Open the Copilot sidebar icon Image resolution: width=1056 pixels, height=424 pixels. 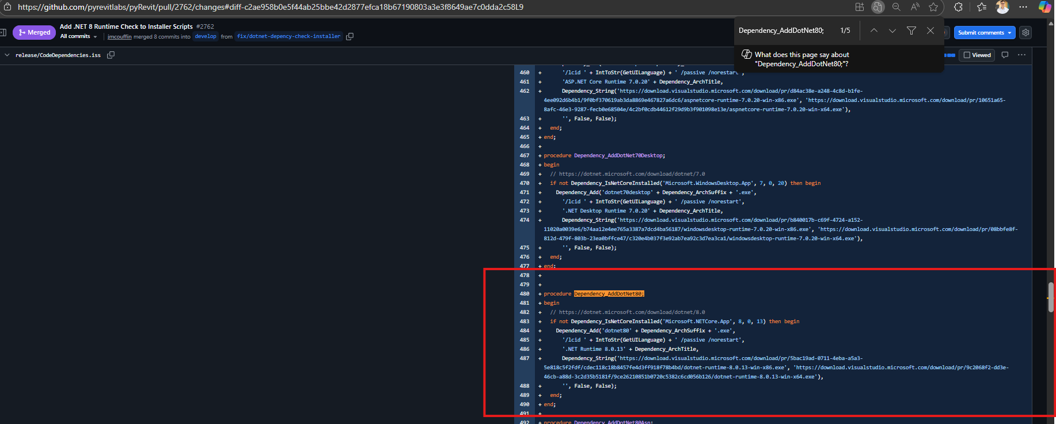[x=1044, y=7]
